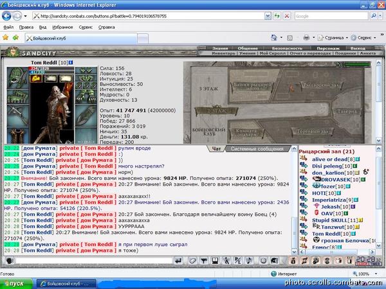Open the Страница dropdown menu

tap(333, 38)
